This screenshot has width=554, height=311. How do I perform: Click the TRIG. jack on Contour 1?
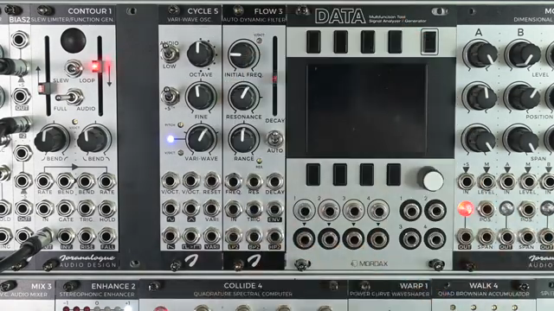[86, 208]
